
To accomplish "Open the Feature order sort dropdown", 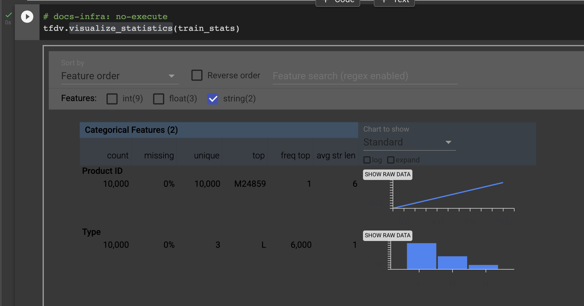I will 120,76.
